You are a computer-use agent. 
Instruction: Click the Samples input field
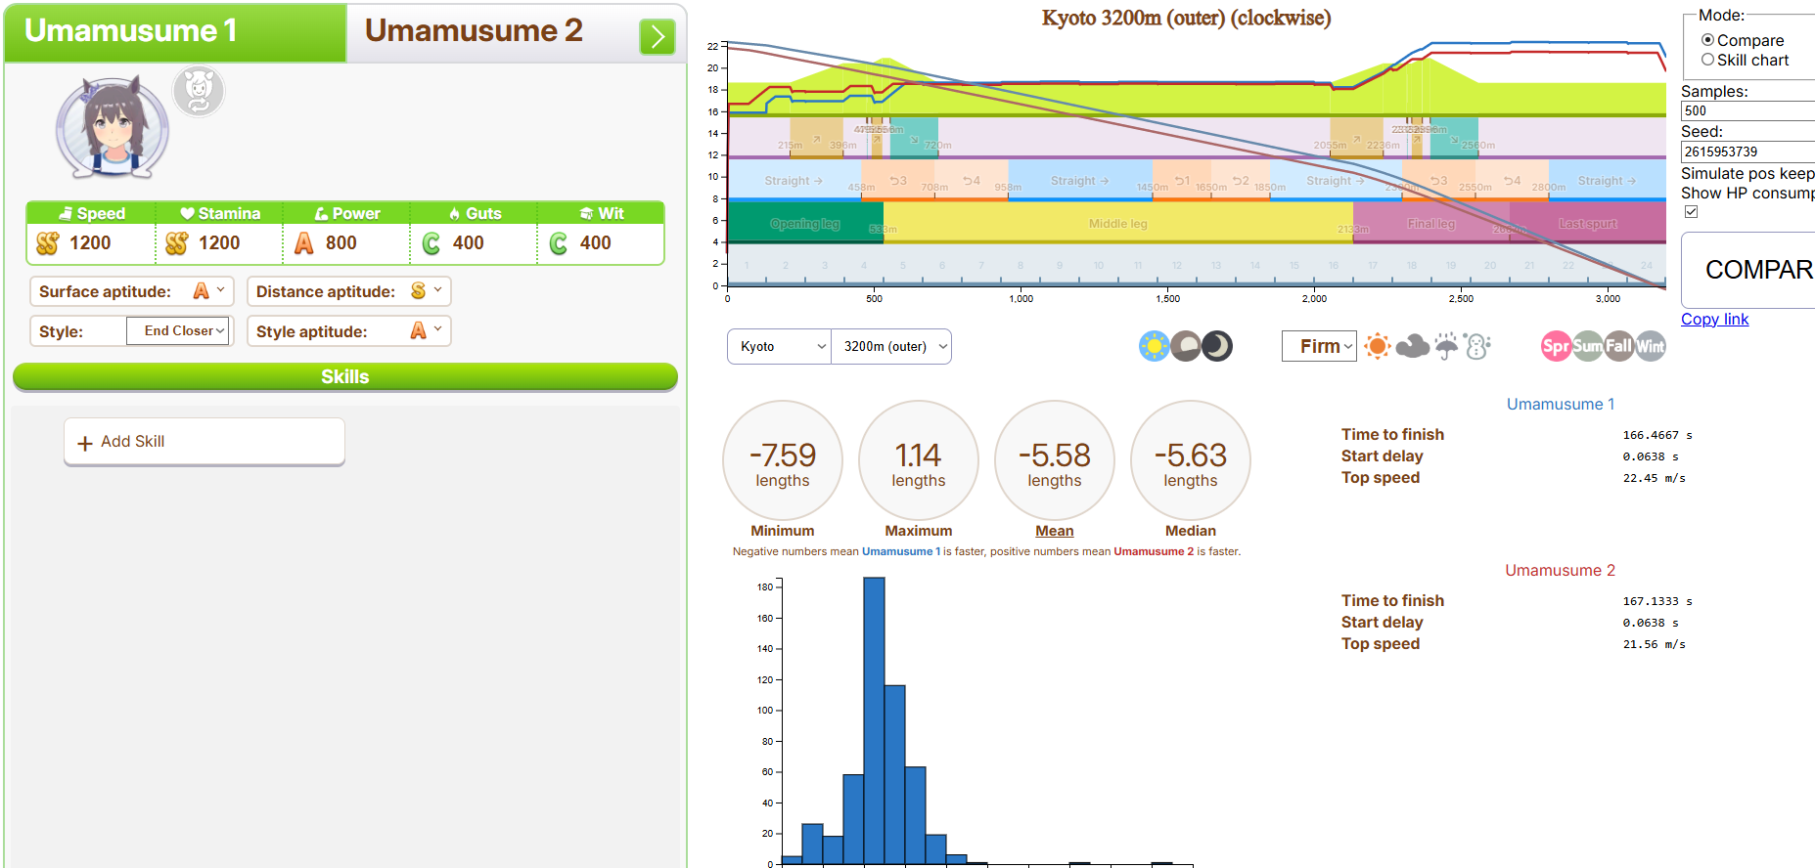[x=1747, y=110]
